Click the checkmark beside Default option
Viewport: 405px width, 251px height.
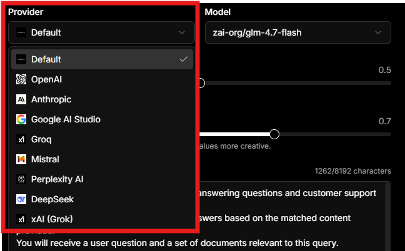point(184,59)
